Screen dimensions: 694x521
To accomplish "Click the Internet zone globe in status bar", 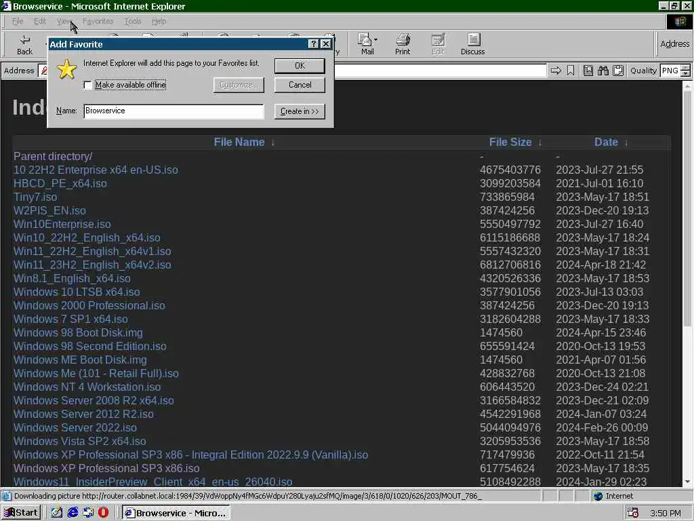I will point(598,496).
